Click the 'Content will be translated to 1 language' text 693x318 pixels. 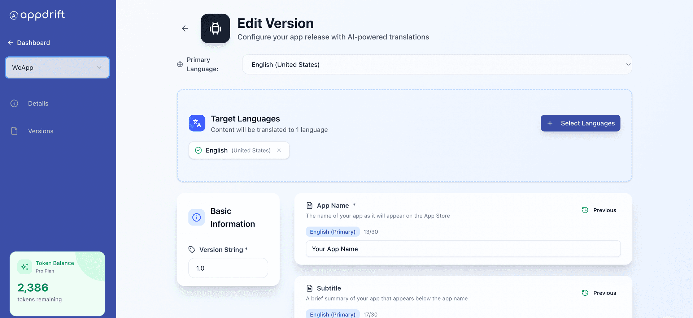pyautogui.click(x=269, y=130)
